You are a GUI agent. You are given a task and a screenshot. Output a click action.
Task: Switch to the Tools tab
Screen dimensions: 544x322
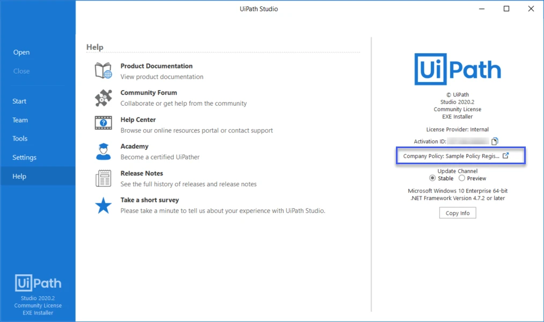click(20, 138)
